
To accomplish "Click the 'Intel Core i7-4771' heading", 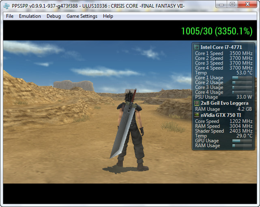I will tap(221, 47).
